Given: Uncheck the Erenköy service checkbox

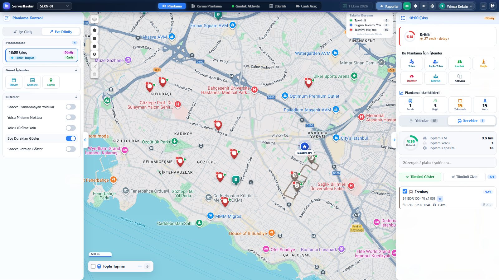Looking at the screenshot, I should click(x=405, y=191).
